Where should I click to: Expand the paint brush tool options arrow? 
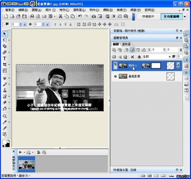pyautogui.click(x=9, y=84)
